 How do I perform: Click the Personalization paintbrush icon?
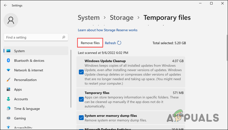[8, 80]
